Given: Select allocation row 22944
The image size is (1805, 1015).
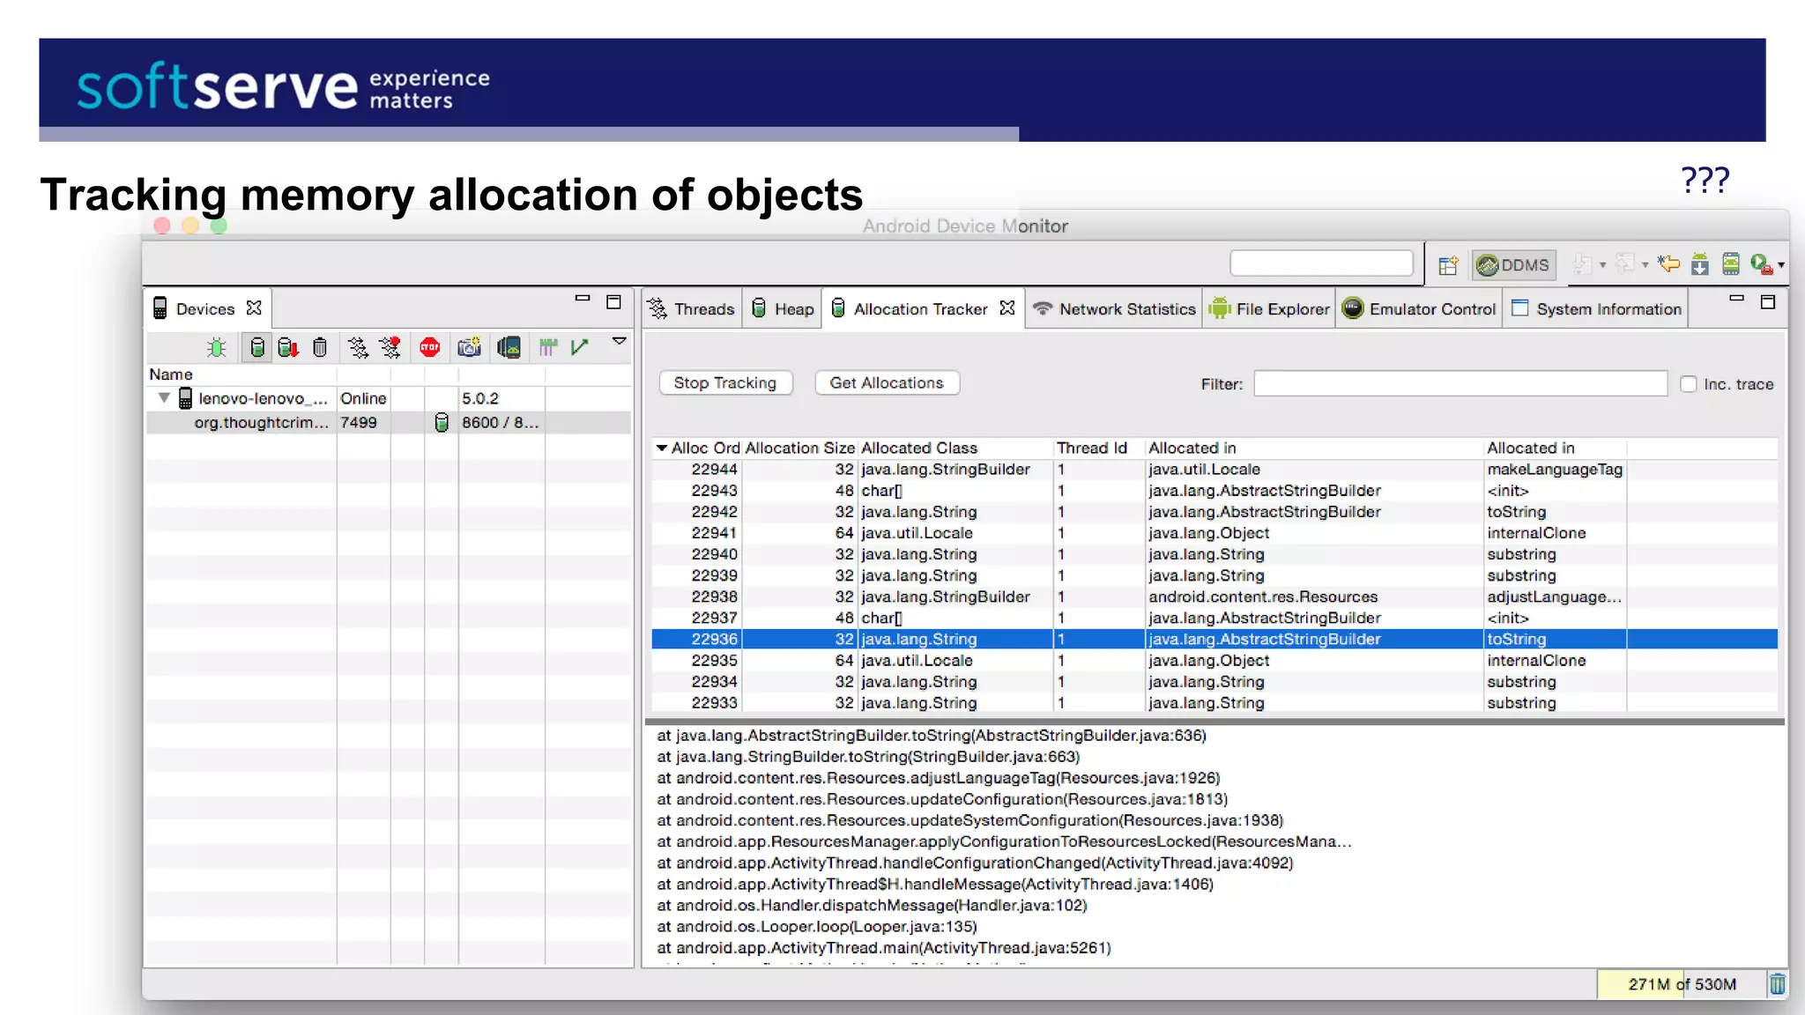Looking at the screenshot, I should (1214, 470).
